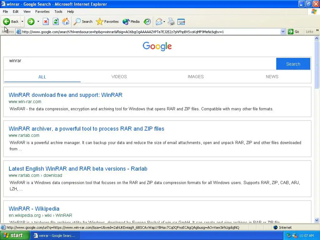Image resolution: width=320 pixels, height=240 pixels.
Task: Open the Media pane globe icon
Action: [x=131, y=22]
